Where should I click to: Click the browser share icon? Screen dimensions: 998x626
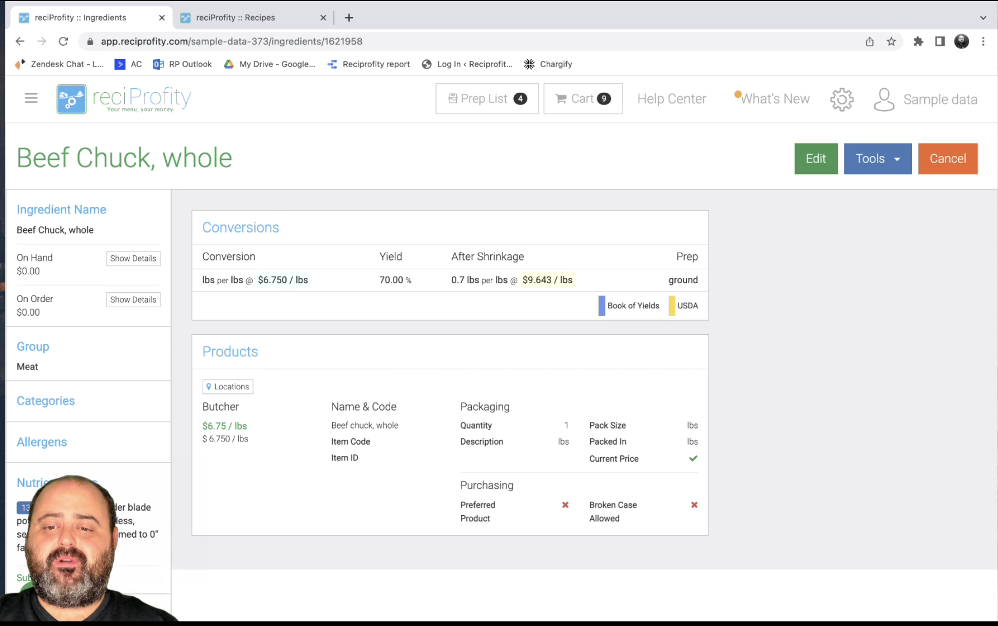pos(869,42)
